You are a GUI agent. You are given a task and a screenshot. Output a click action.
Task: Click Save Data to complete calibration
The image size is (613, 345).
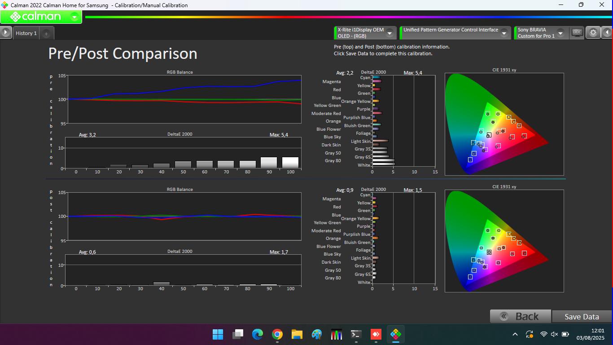pyautogui.click(x=582, y=316)
